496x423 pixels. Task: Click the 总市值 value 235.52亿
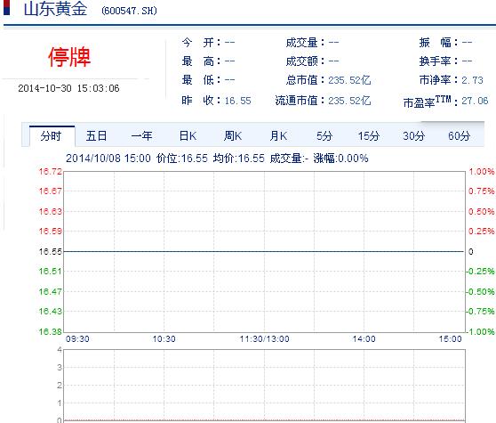(349, 80)
